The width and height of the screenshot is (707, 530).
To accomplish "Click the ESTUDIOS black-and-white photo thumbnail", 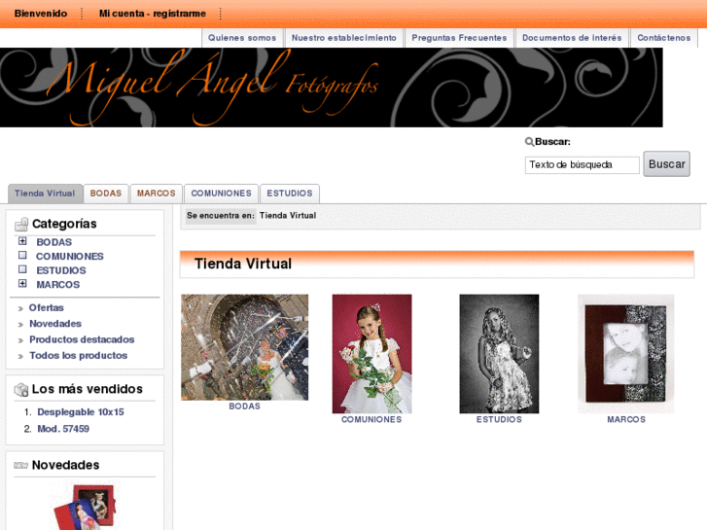I will pos(499,354).
